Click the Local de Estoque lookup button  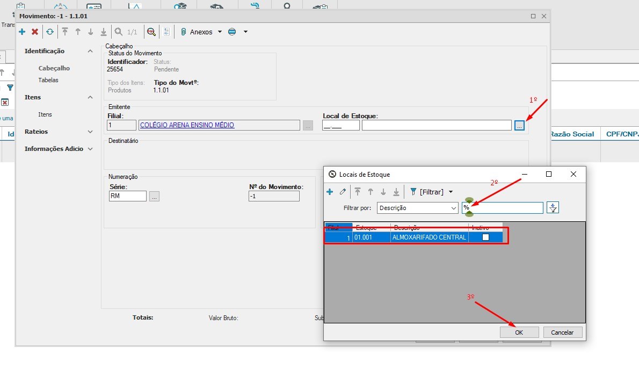[519, 125]
